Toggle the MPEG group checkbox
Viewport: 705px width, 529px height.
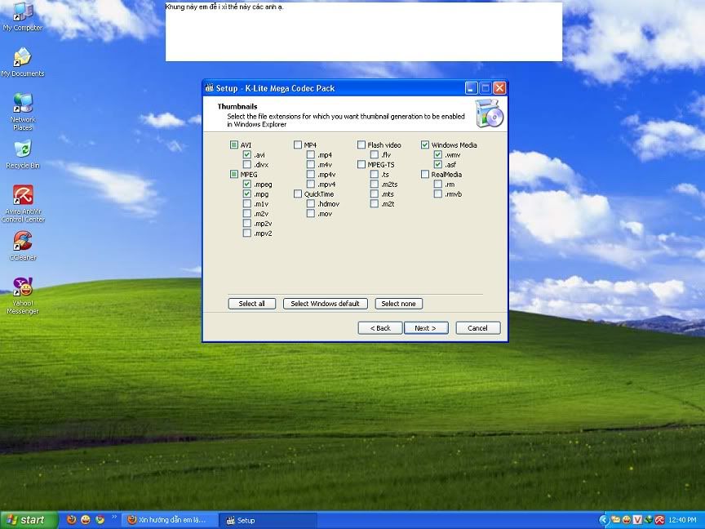click(234, 174)
